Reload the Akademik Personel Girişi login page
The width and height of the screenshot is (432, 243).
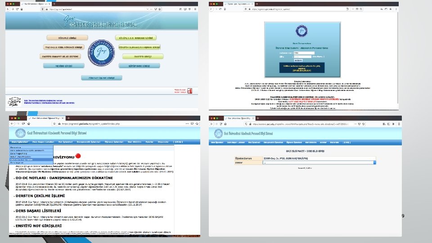coord(220,9)
